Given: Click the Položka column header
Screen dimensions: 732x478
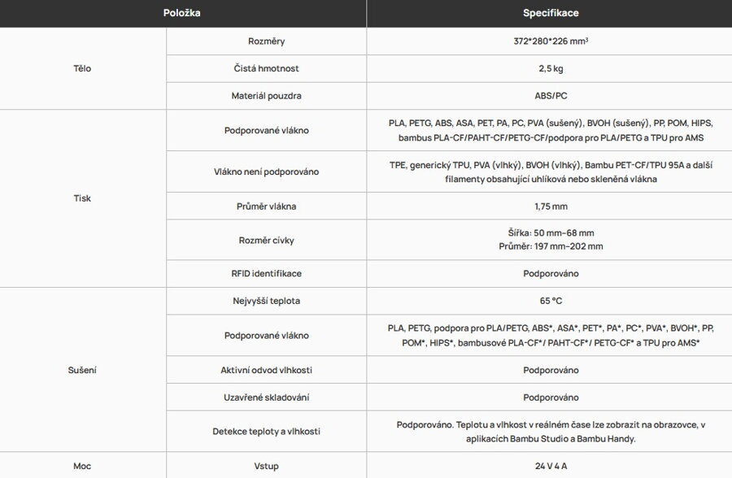Looking at the screenshot, I should pyautogui.click(x=182, y=13).
